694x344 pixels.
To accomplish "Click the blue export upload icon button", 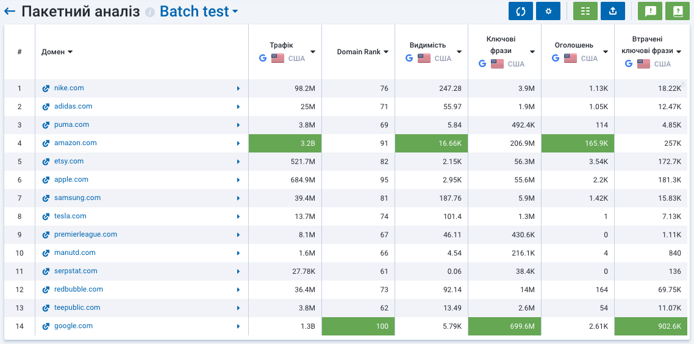I will 613,11.
